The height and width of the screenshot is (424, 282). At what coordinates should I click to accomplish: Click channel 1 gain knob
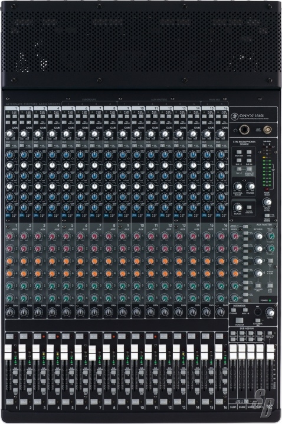point(10,134)
